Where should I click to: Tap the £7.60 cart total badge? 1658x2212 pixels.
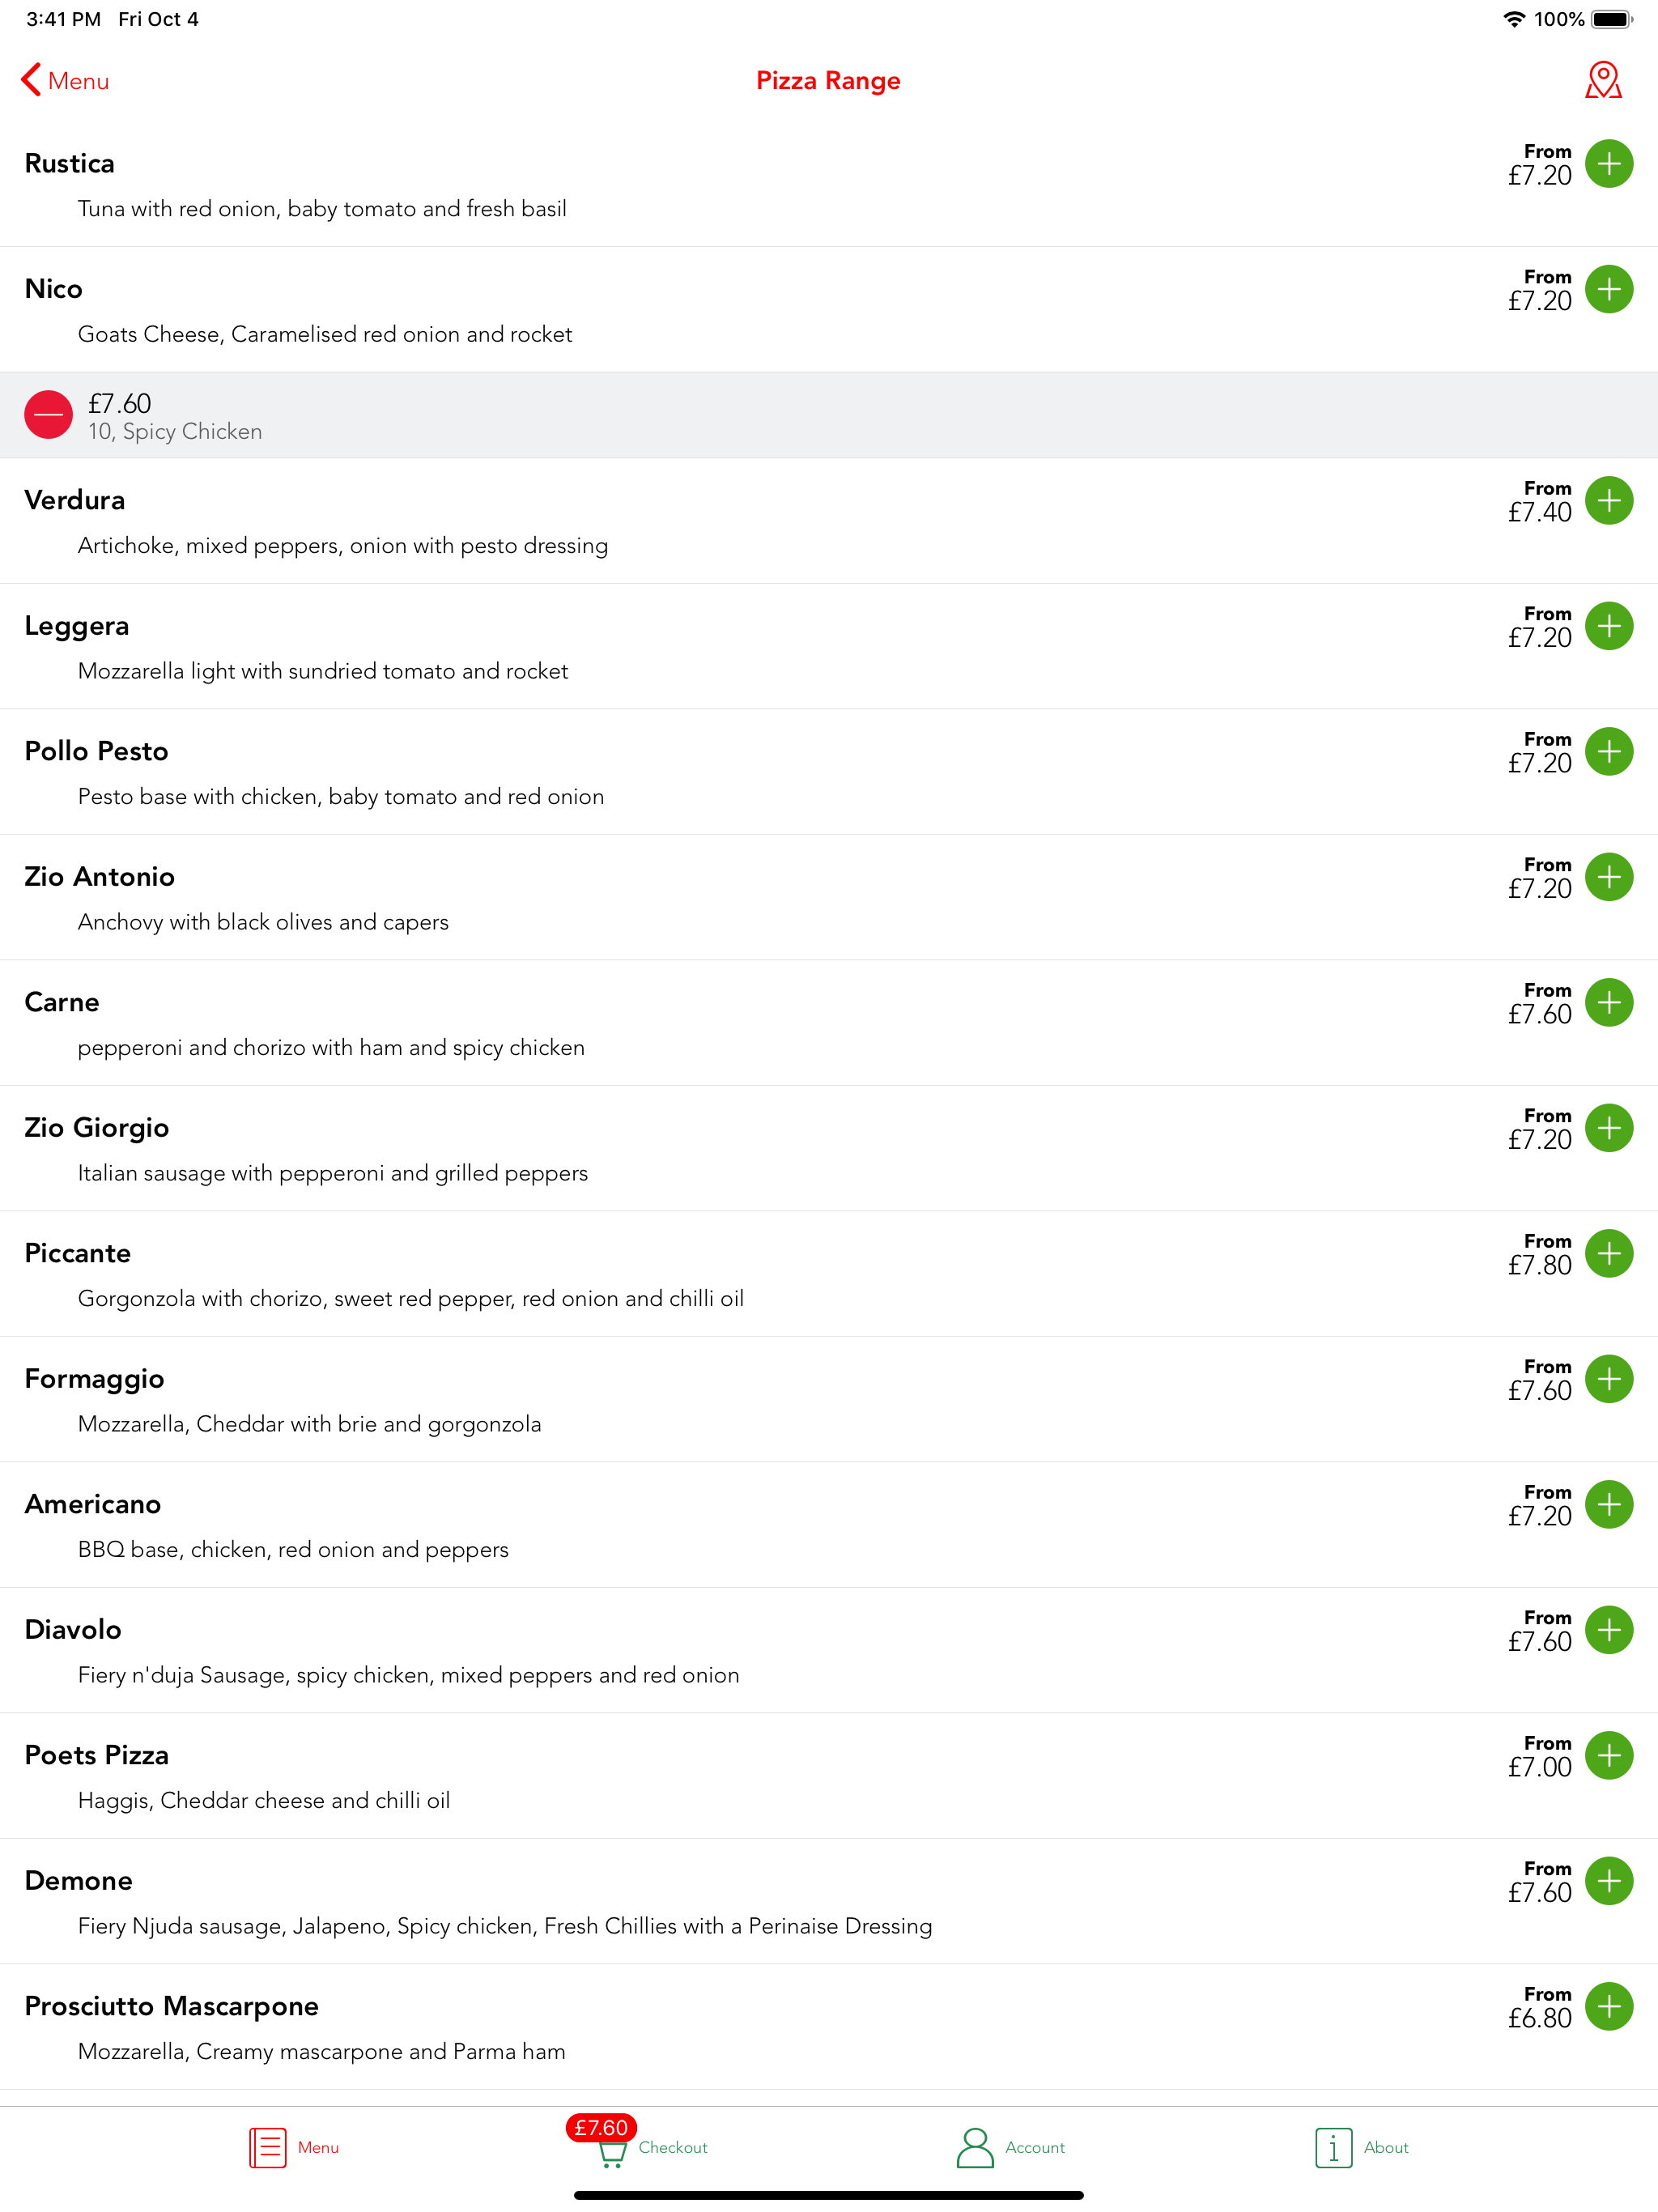pos(601,2128)
